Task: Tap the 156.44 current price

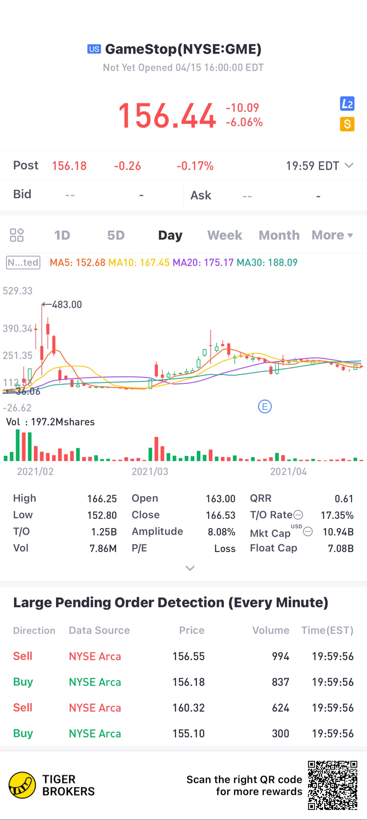Action: (167, 115)
